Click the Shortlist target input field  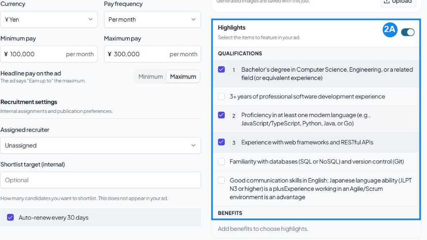pyautogui.click(x=100, y=180)
